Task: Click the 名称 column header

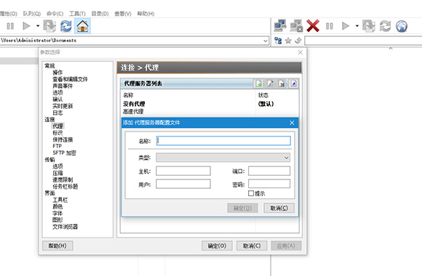Action: [x=128, y=95]
